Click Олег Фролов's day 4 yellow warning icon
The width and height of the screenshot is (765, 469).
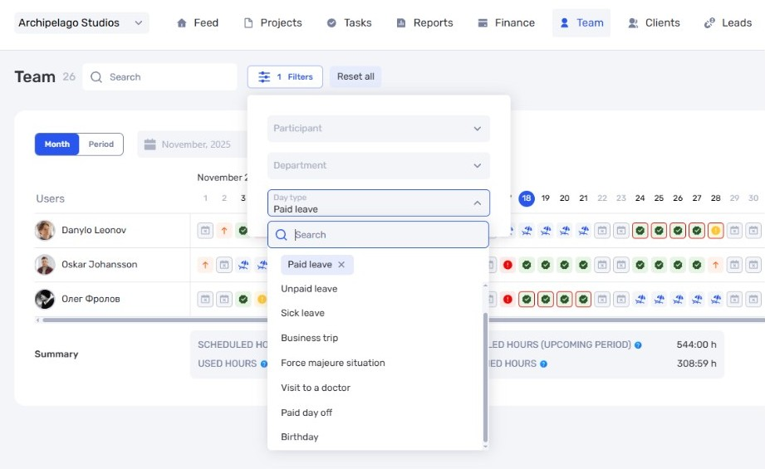[x=262, y=299]
